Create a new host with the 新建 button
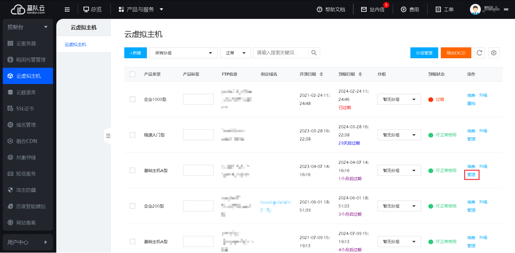The width and height of the screenshot is (515, 253). pos(135,52)
